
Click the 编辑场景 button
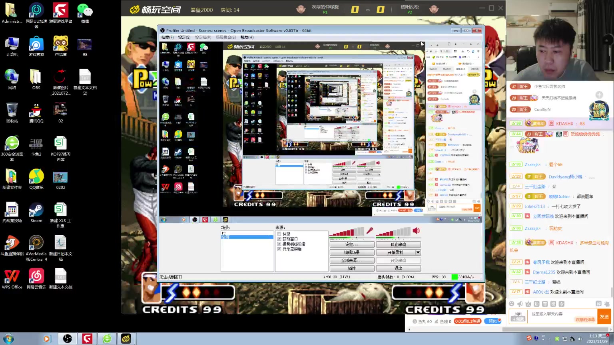tap(352, 252)
